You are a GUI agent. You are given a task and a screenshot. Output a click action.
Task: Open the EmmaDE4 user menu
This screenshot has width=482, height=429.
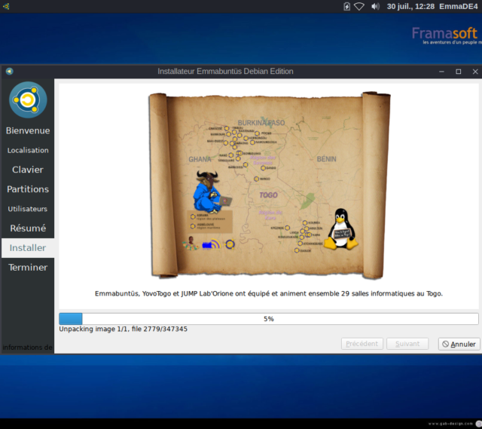(x=459, y=7)
